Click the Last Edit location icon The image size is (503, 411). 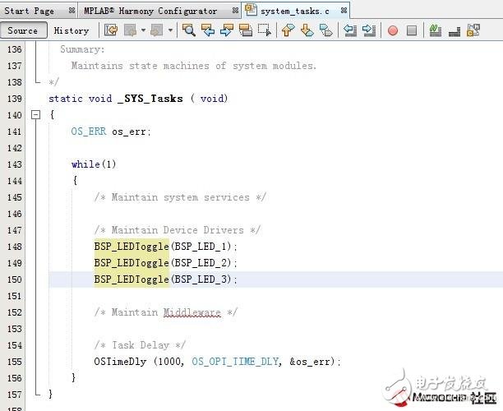(110, 30)
